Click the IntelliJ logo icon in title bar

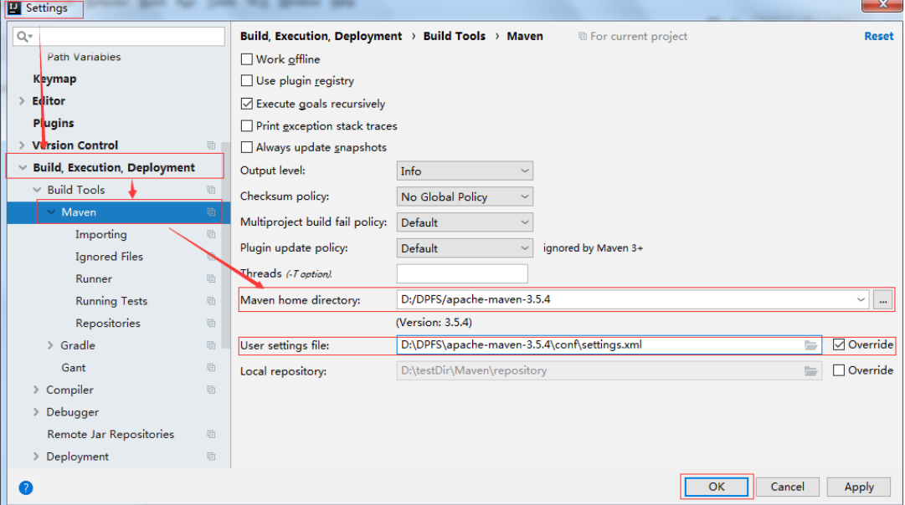point(14,8)
